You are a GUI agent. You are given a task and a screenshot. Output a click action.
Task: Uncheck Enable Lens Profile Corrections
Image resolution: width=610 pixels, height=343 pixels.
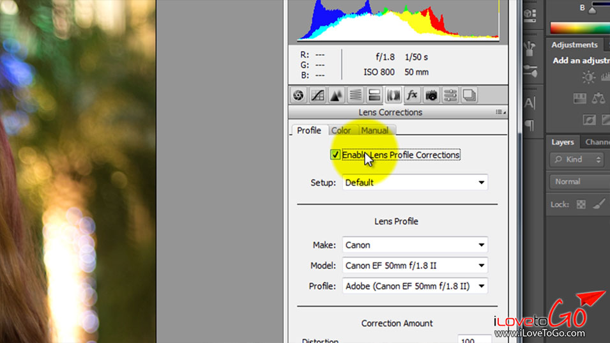335,155
